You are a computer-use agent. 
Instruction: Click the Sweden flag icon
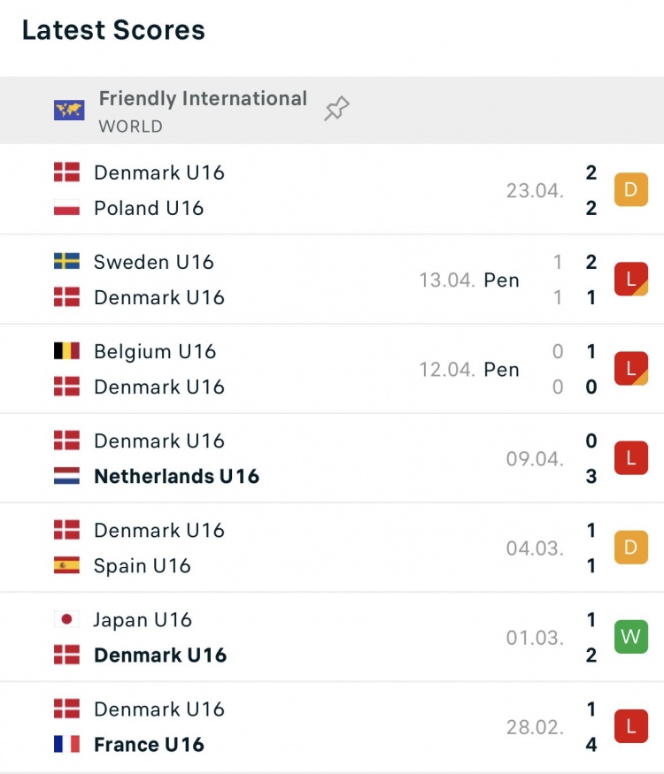[66, 261]
